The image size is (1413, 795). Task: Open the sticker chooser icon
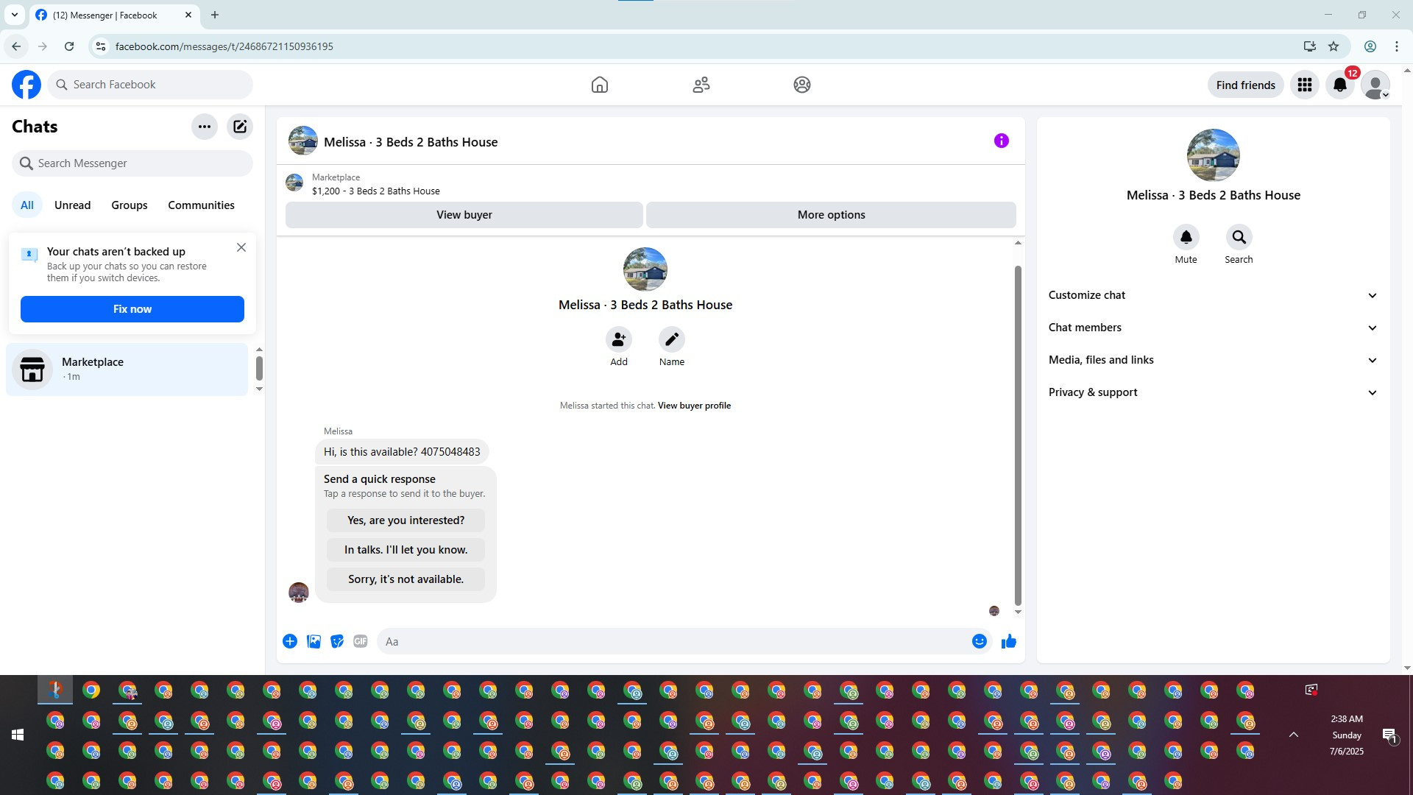click(337, 641)
